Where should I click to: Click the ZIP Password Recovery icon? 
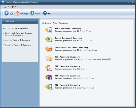tap(49, 87)
